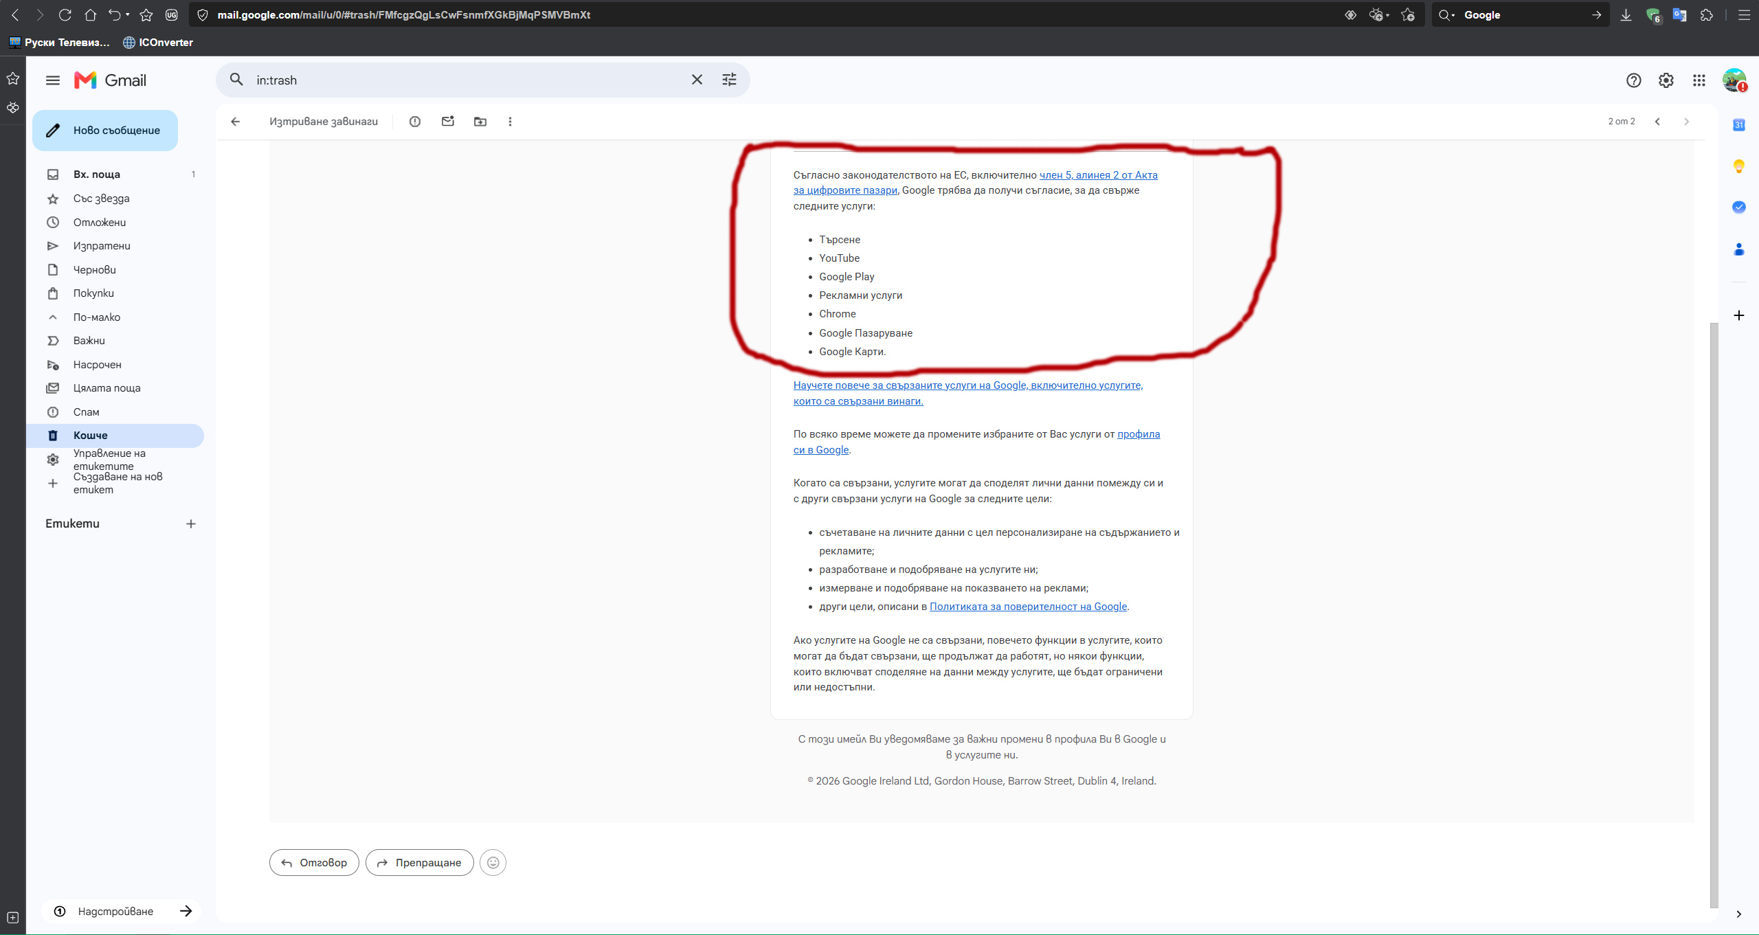This screenshot has height=935, width=1759.
Task: Go to newer message arrow
Action: [x=1657, y=122]
